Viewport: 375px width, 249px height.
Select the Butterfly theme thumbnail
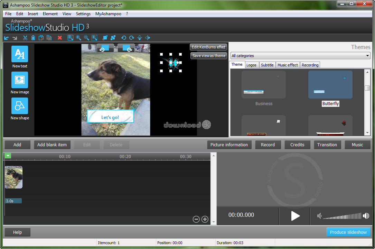[x=330, y=85]
